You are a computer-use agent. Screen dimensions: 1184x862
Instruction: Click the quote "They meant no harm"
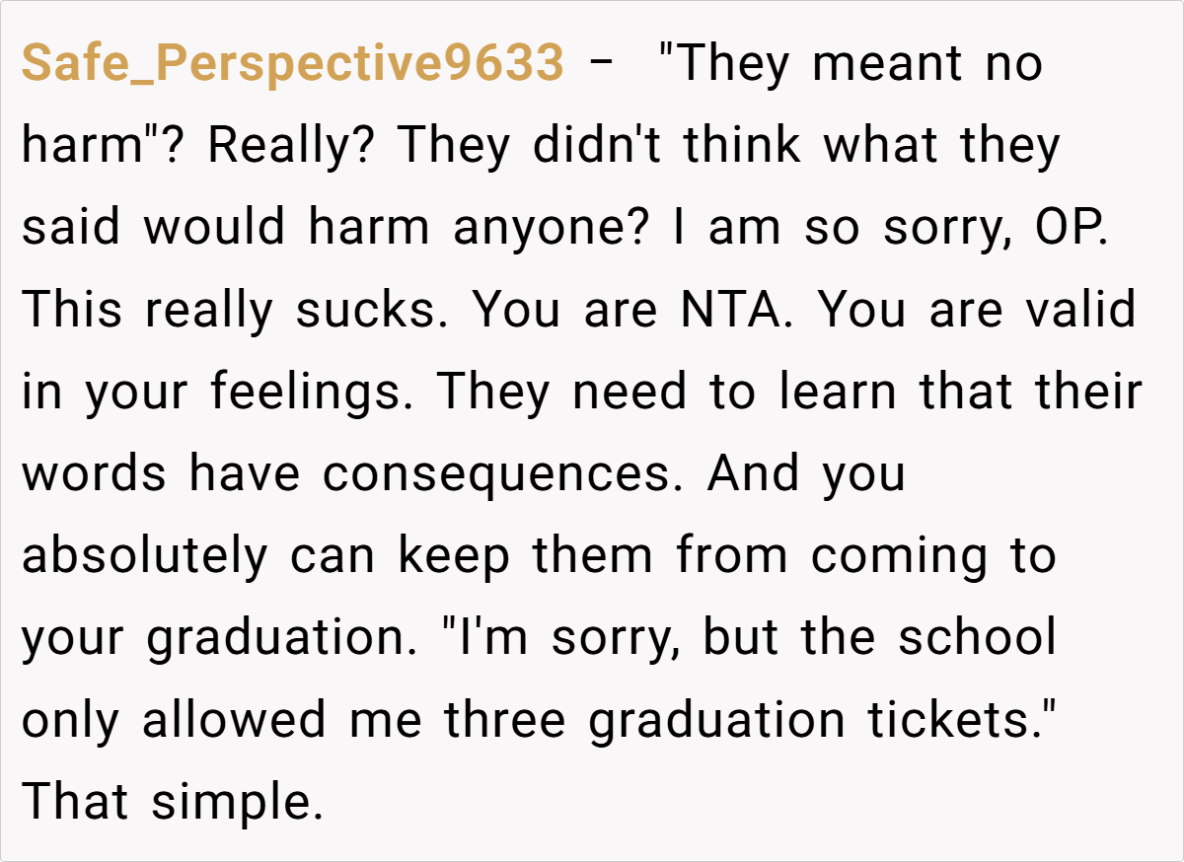click(x=849, y=65)
